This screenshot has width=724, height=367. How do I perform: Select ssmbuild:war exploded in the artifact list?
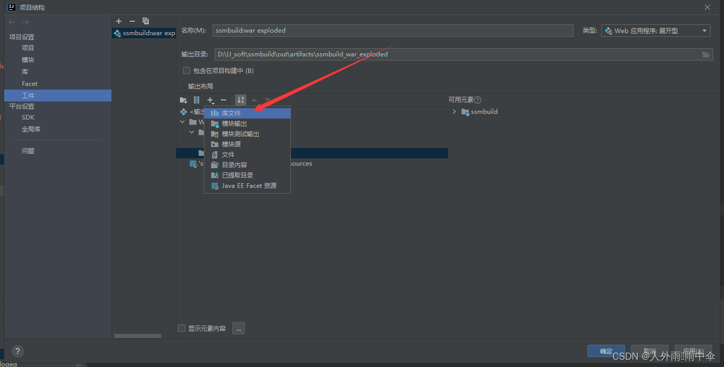tap(144, 33)
